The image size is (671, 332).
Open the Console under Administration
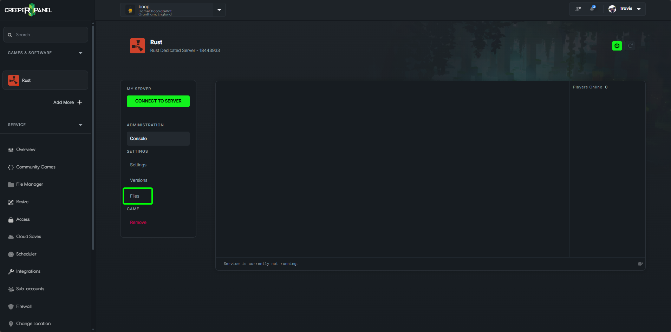pyautogui.click(x=138, y=138)
